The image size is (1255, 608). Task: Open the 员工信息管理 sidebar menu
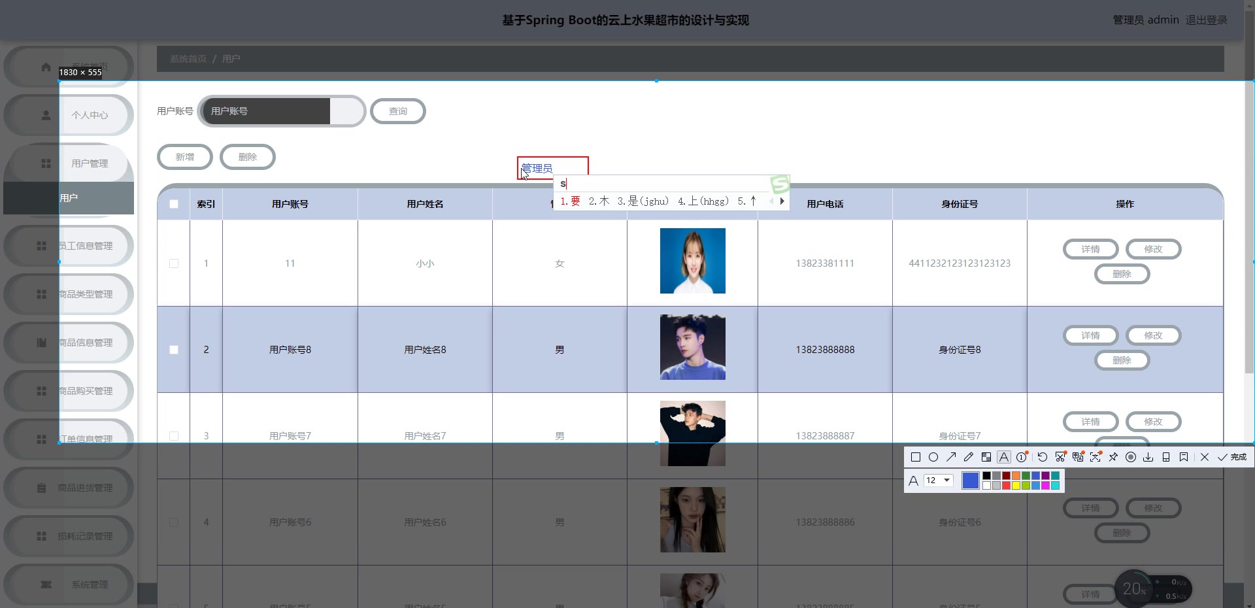pyautogui.click(x=69, y=246)
